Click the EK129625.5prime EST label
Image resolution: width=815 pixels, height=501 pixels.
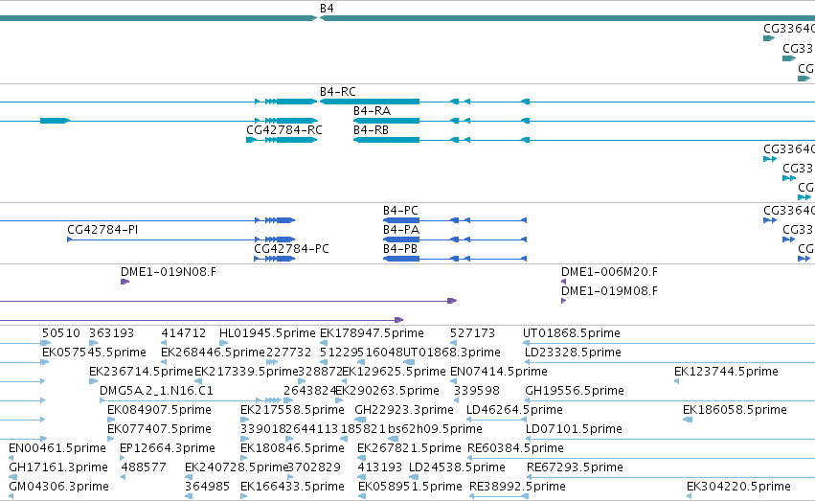[394, 372]
